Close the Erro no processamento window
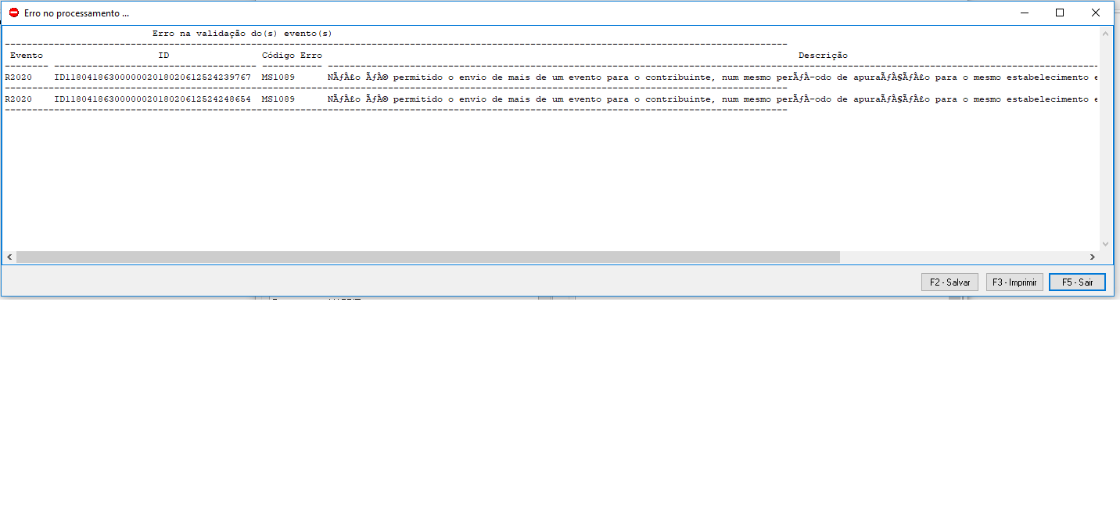Image resolution: width=1120 pixels, height=507 pixels. tap(1096, 13)
